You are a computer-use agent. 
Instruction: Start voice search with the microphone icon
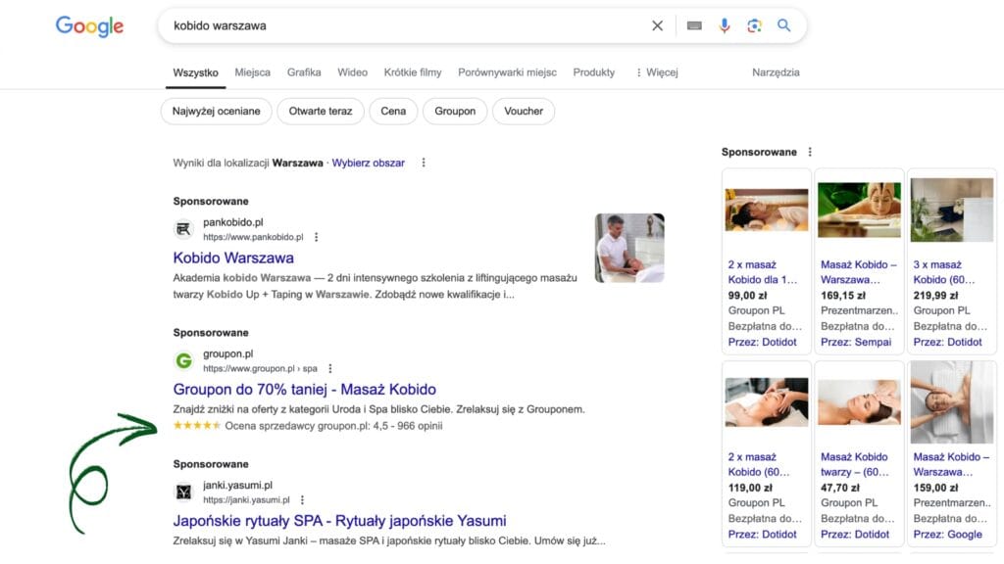725,26
